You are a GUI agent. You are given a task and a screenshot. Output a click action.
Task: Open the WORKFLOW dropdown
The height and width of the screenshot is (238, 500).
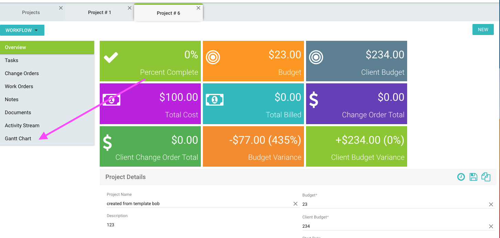point(22,30)
